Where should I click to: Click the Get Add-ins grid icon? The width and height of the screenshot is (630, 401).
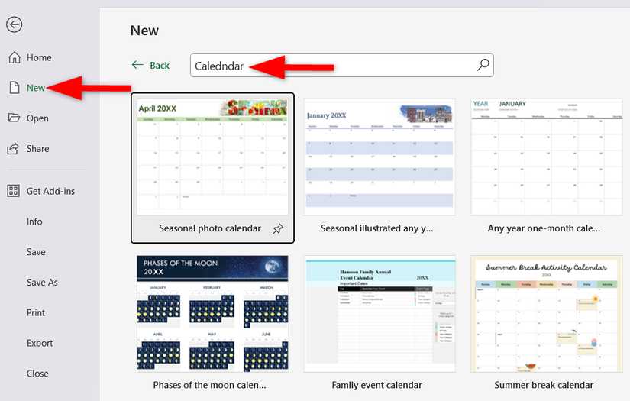point(13,191)
